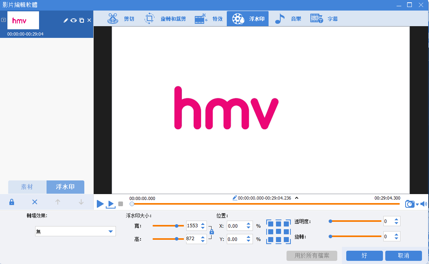The width and height of the screenshot is (429, 264).
Task: Open the 轉場效果 transition dropdown
Action: tap(75, 232)
